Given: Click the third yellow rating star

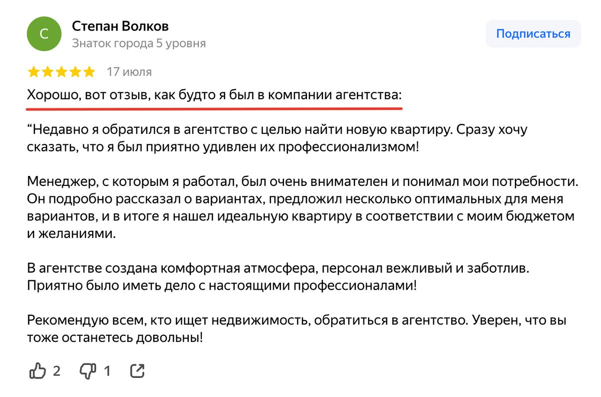Looking at the screenshot, I should (x=61, y=72).
